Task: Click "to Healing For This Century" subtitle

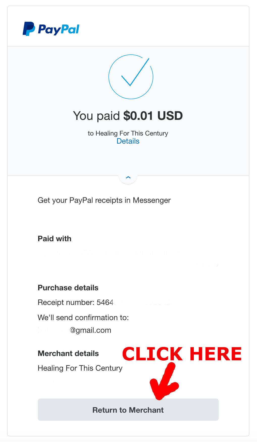Action: pyautogui.click(x=128, y=133)
